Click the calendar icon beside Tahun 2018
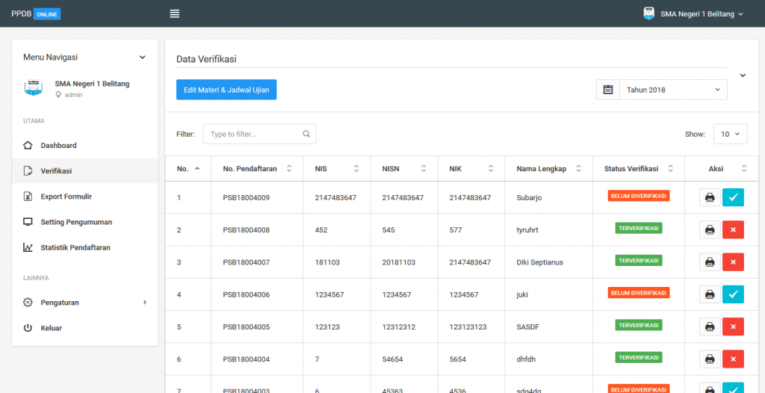765x393 pixels. pos(608,90)
